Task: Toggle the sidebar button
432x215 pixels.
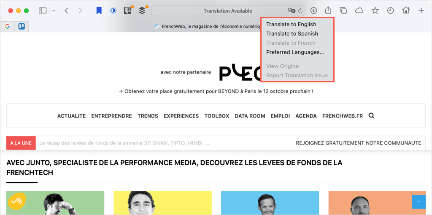Action: pyautogui.click(x=43, y=11)
